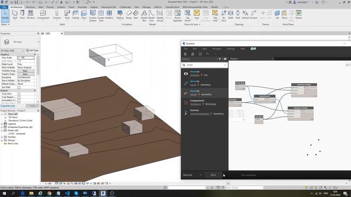Choose the Ceiling tool
The width and height of the screenshot is (351, 197).
(76, 15)
